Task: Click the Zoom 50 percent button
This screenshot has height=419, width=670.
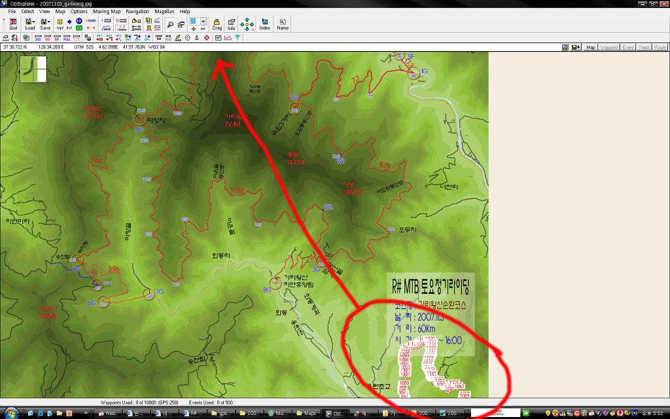Action: pos(57,37)
